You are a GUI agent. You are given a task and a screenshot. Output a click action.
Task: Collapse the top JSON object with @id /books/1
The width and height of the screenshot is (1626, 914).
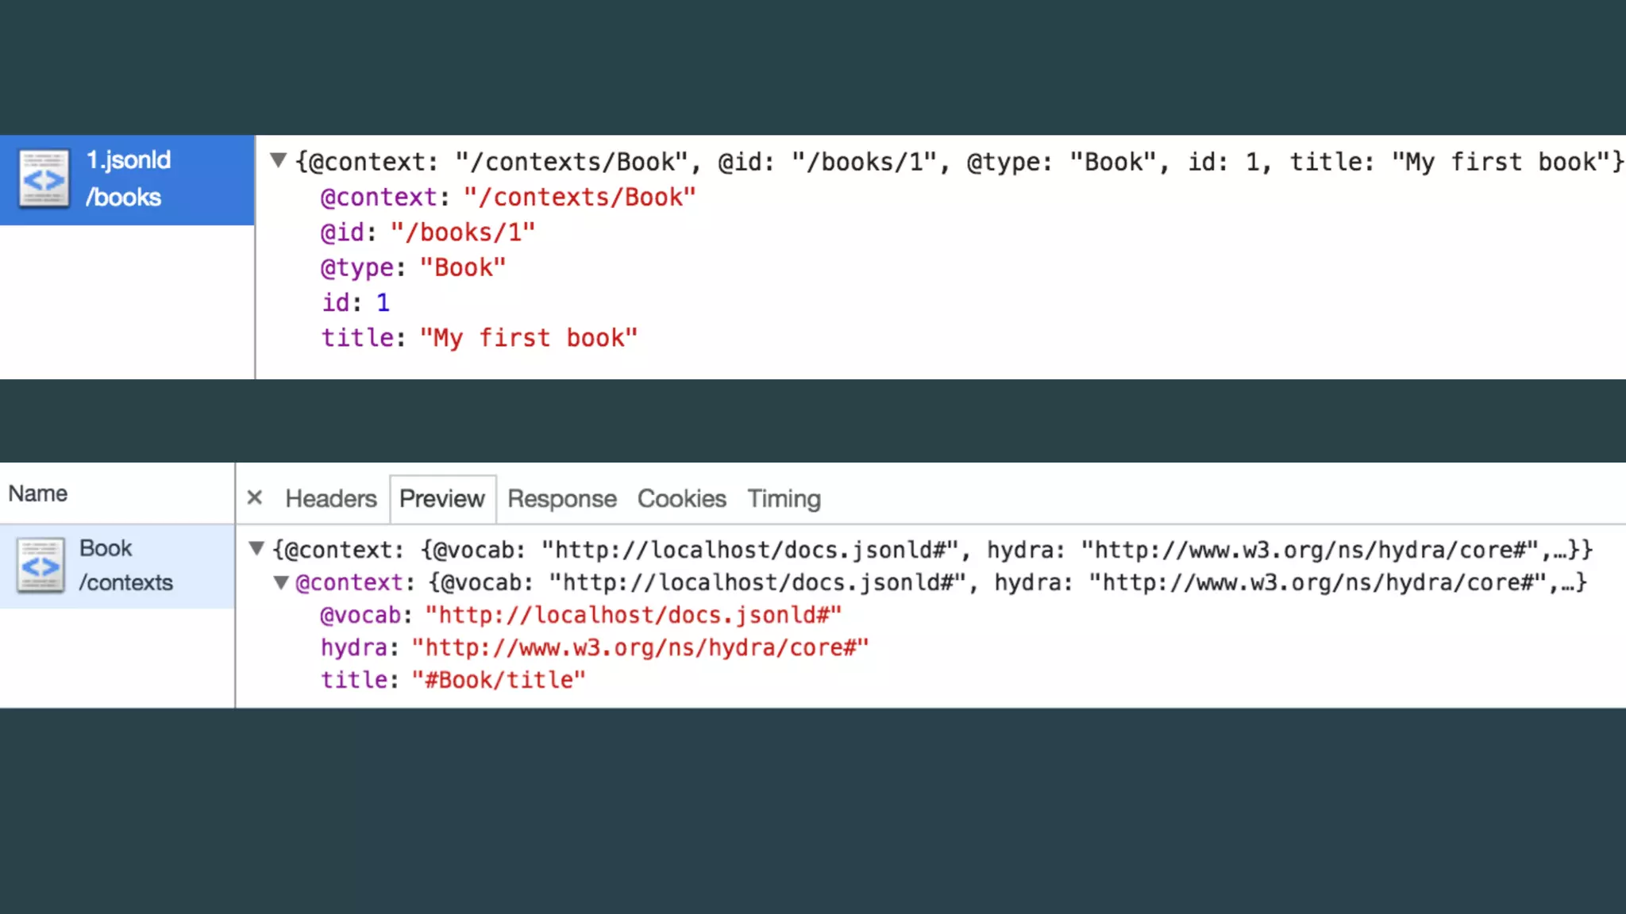[278, 160]
